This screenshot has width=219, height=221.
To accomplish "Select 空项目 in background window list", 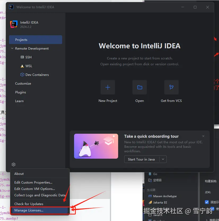I will (157, 180).
